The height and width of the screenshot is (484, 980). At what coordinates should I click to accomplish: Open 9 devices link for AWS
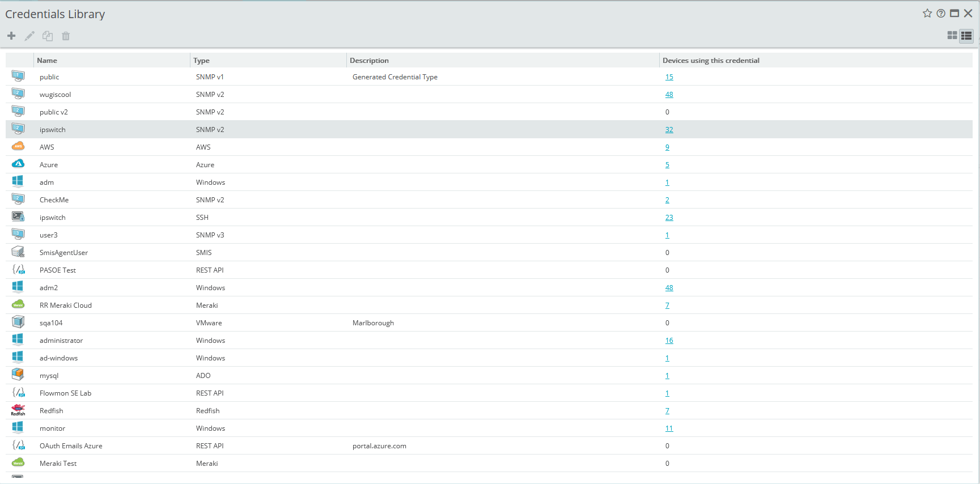(667, 147)
